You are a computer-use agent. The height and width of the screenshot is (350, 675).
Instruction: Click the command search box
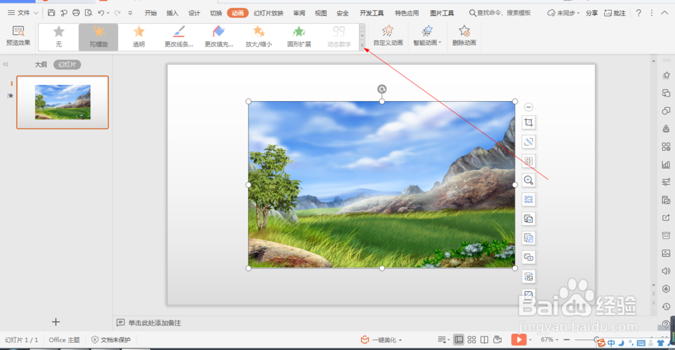pyautogui.click(x=500, y=13)
